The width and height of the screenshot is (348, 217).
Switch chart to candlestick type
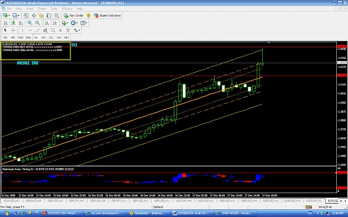point(13,23)
